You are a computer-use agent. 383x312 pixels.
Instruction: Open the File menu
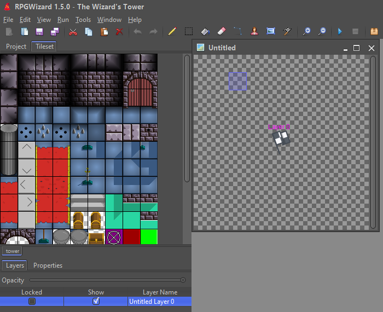(8, 20)
